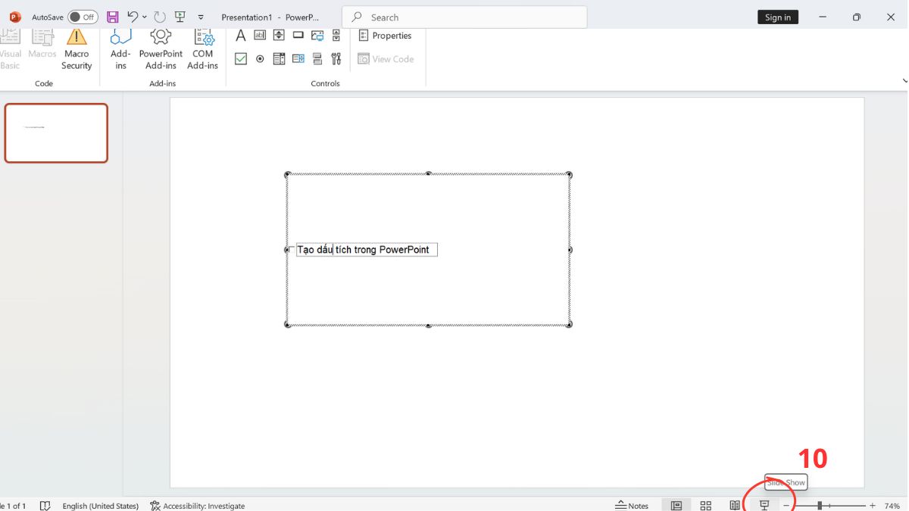Tick the 'Tạo dấu tích trong PowerPoint' checkbox

(292, 250)
